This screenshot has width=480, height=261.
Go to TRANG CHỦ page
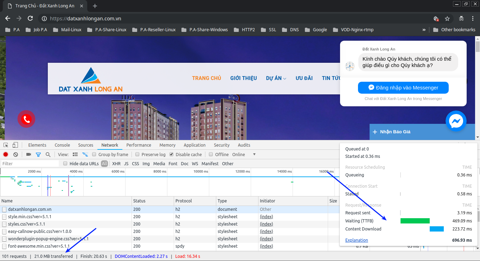(206, 78)
